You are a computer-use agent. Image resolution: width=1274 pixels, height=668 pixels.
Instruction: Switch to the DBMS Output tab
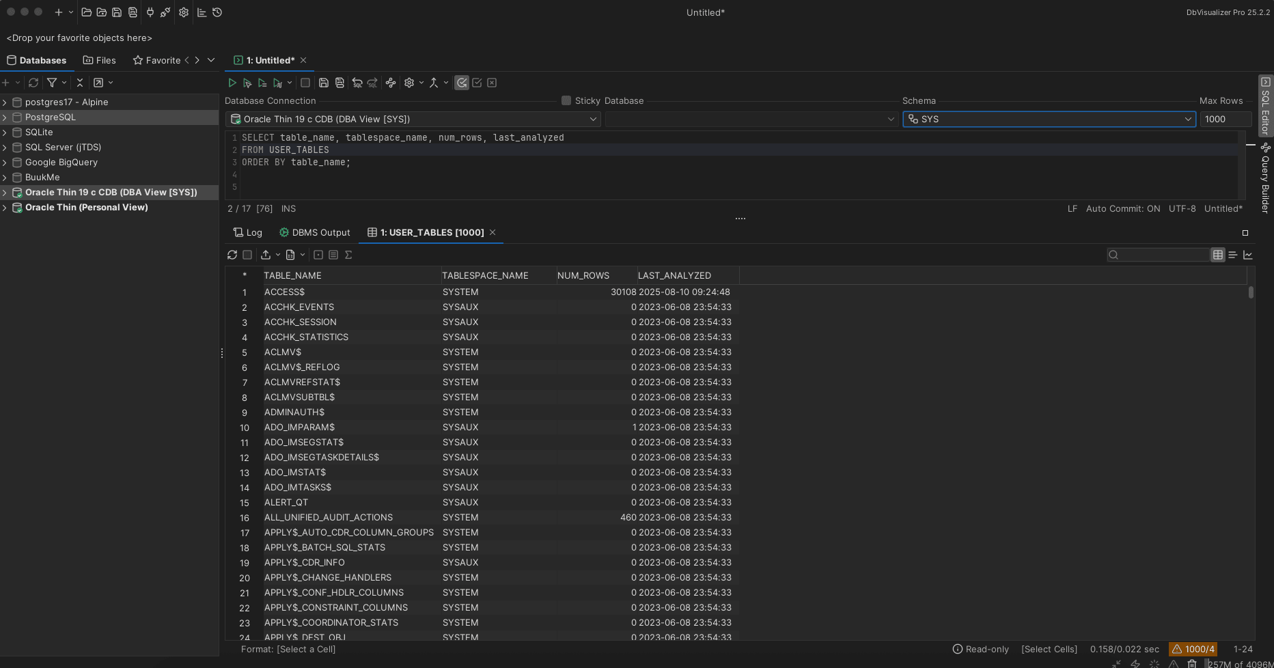[x=314, y=232]
